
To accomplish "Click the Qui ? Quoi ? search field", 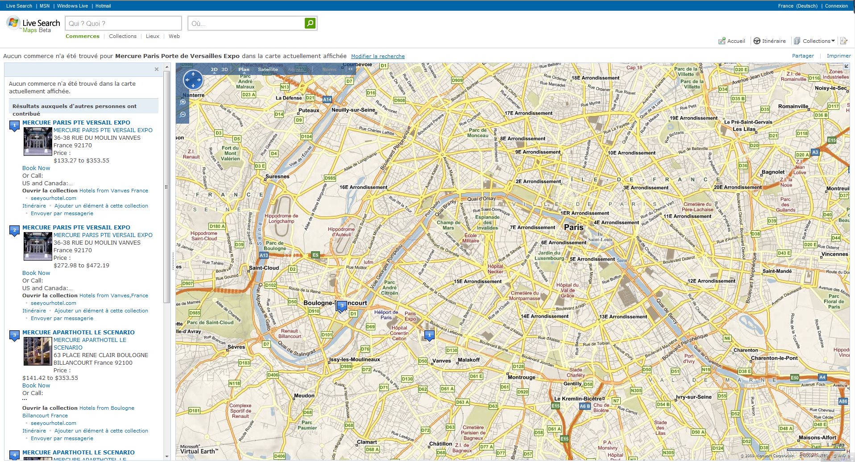I will click(x=124, y=23).
